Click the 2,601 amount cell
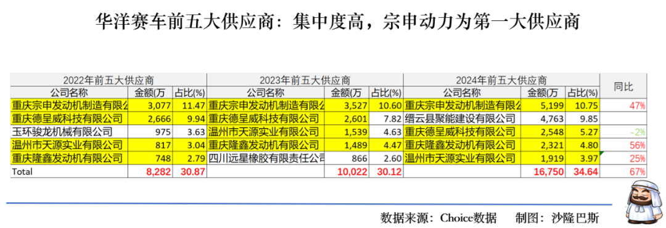The height and width of the screenshot is (228, 666). pos(347,118)
